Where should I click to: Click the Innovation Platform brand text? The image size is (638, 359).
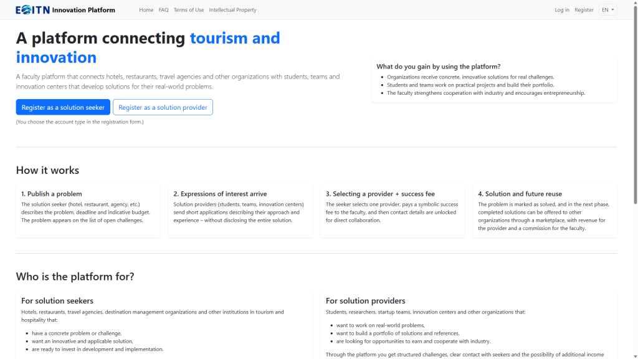(x=83, y=10)
